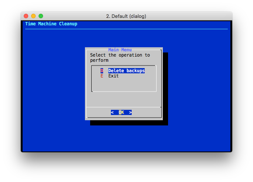The height and width of the screenshot is (182, 253).
Task: Click the black drop shadow of dialog
Action: point(165,89)
